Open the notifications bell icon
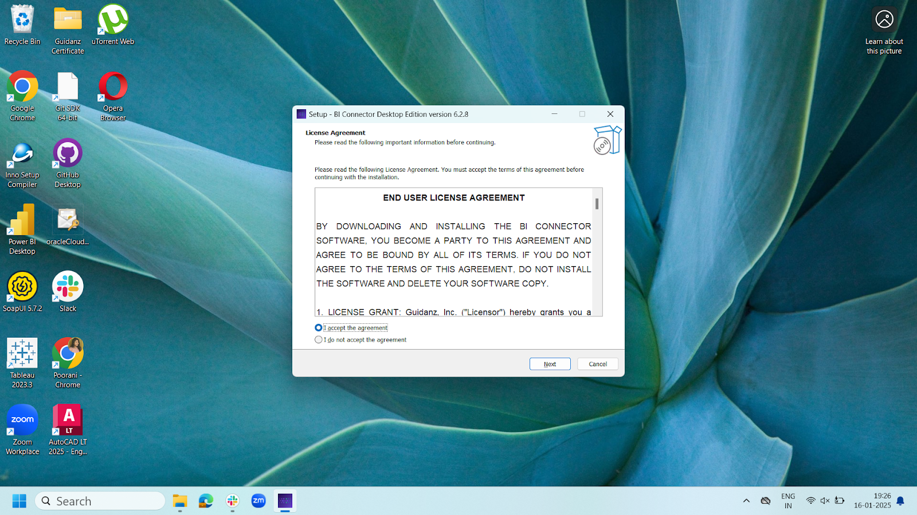 [900, 501]
